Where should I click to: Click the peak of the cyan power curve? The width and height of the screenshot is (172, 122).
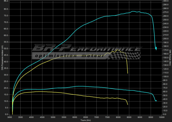click(133, 11)
